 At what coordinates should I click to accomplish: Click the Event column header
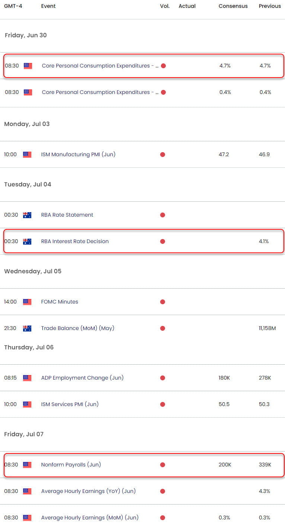pyautogui.click(x=49, y=6)
